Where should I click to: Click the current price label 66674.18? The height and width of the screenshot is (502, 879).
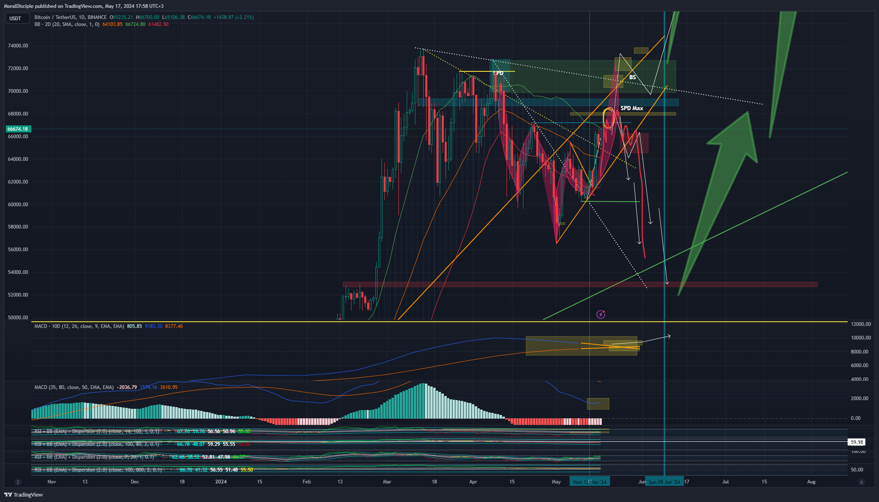coord(18,129)
